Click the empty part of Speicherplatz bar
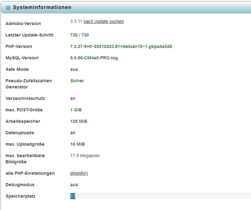Image resolution: width=251 pixels, height=210 pixels. (x=161, y=196)
